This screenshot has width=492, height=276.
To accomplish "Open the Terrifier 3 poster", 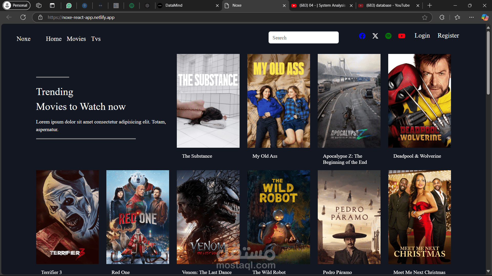I will (x=67, y=217).
